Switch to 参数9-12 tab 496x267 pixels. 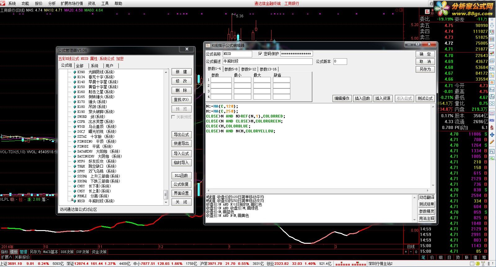click(x=248, y=69)
